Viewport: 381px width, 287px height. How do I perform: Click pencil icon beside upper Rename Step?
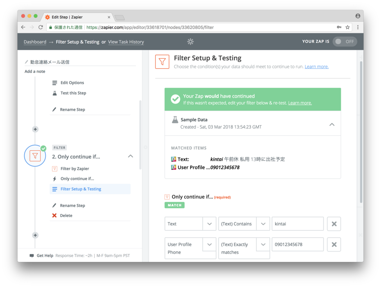[x=54, y=109]
